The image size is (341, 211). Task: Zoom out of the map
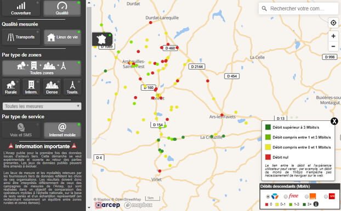(333, 46)
